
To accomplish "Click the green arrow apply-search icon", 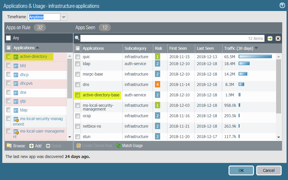I will pyautogui.click(x=270, y=38).
